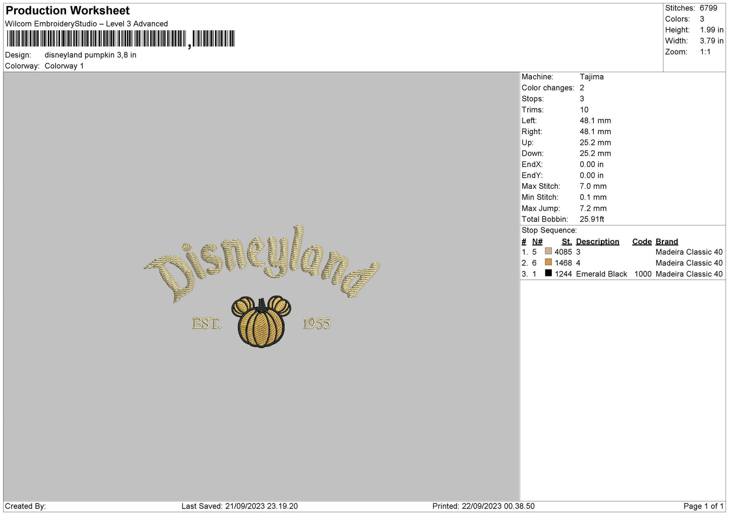Click the EndY value 0.00 in
Screen dimensions: 729x515
point(591,176)
